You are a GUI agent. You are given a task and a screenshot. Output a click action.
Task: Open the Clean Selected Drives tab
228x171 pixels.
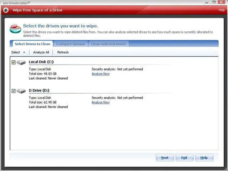coord(108,44)
